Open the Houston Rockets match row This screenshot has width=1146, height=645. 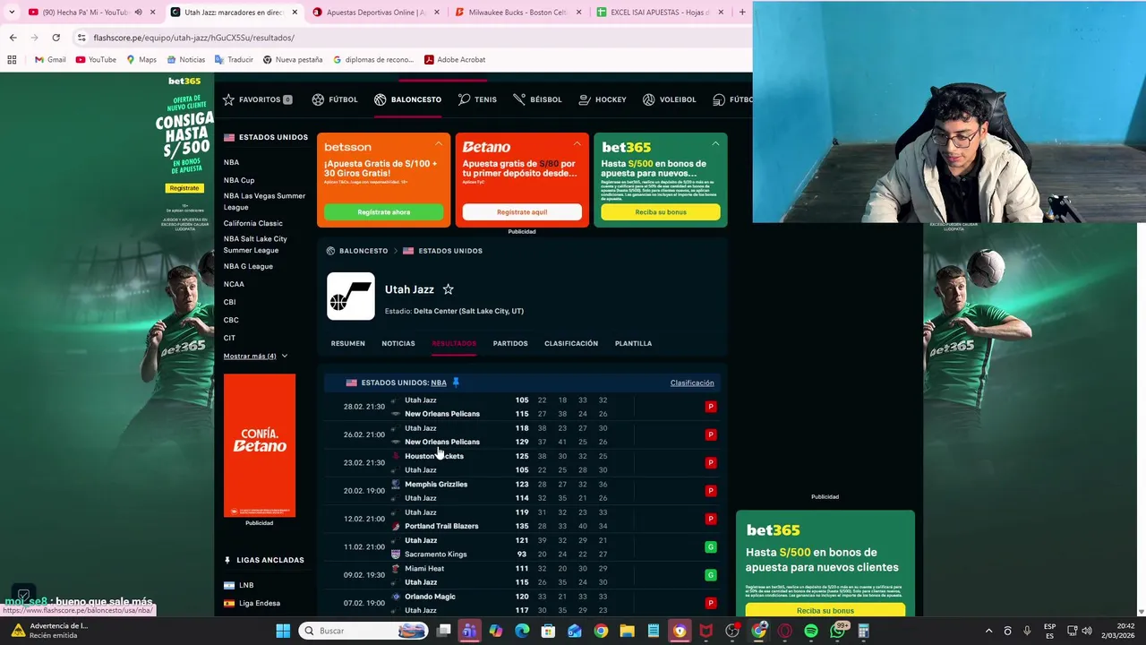click(523, 463)
